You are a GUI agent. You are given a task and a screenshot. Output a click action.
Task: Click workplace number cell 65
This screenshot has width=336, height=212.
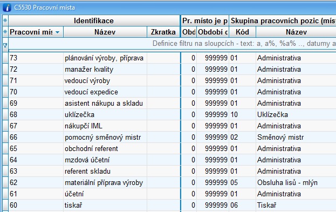pyautogui.click(x=36, y=148)
